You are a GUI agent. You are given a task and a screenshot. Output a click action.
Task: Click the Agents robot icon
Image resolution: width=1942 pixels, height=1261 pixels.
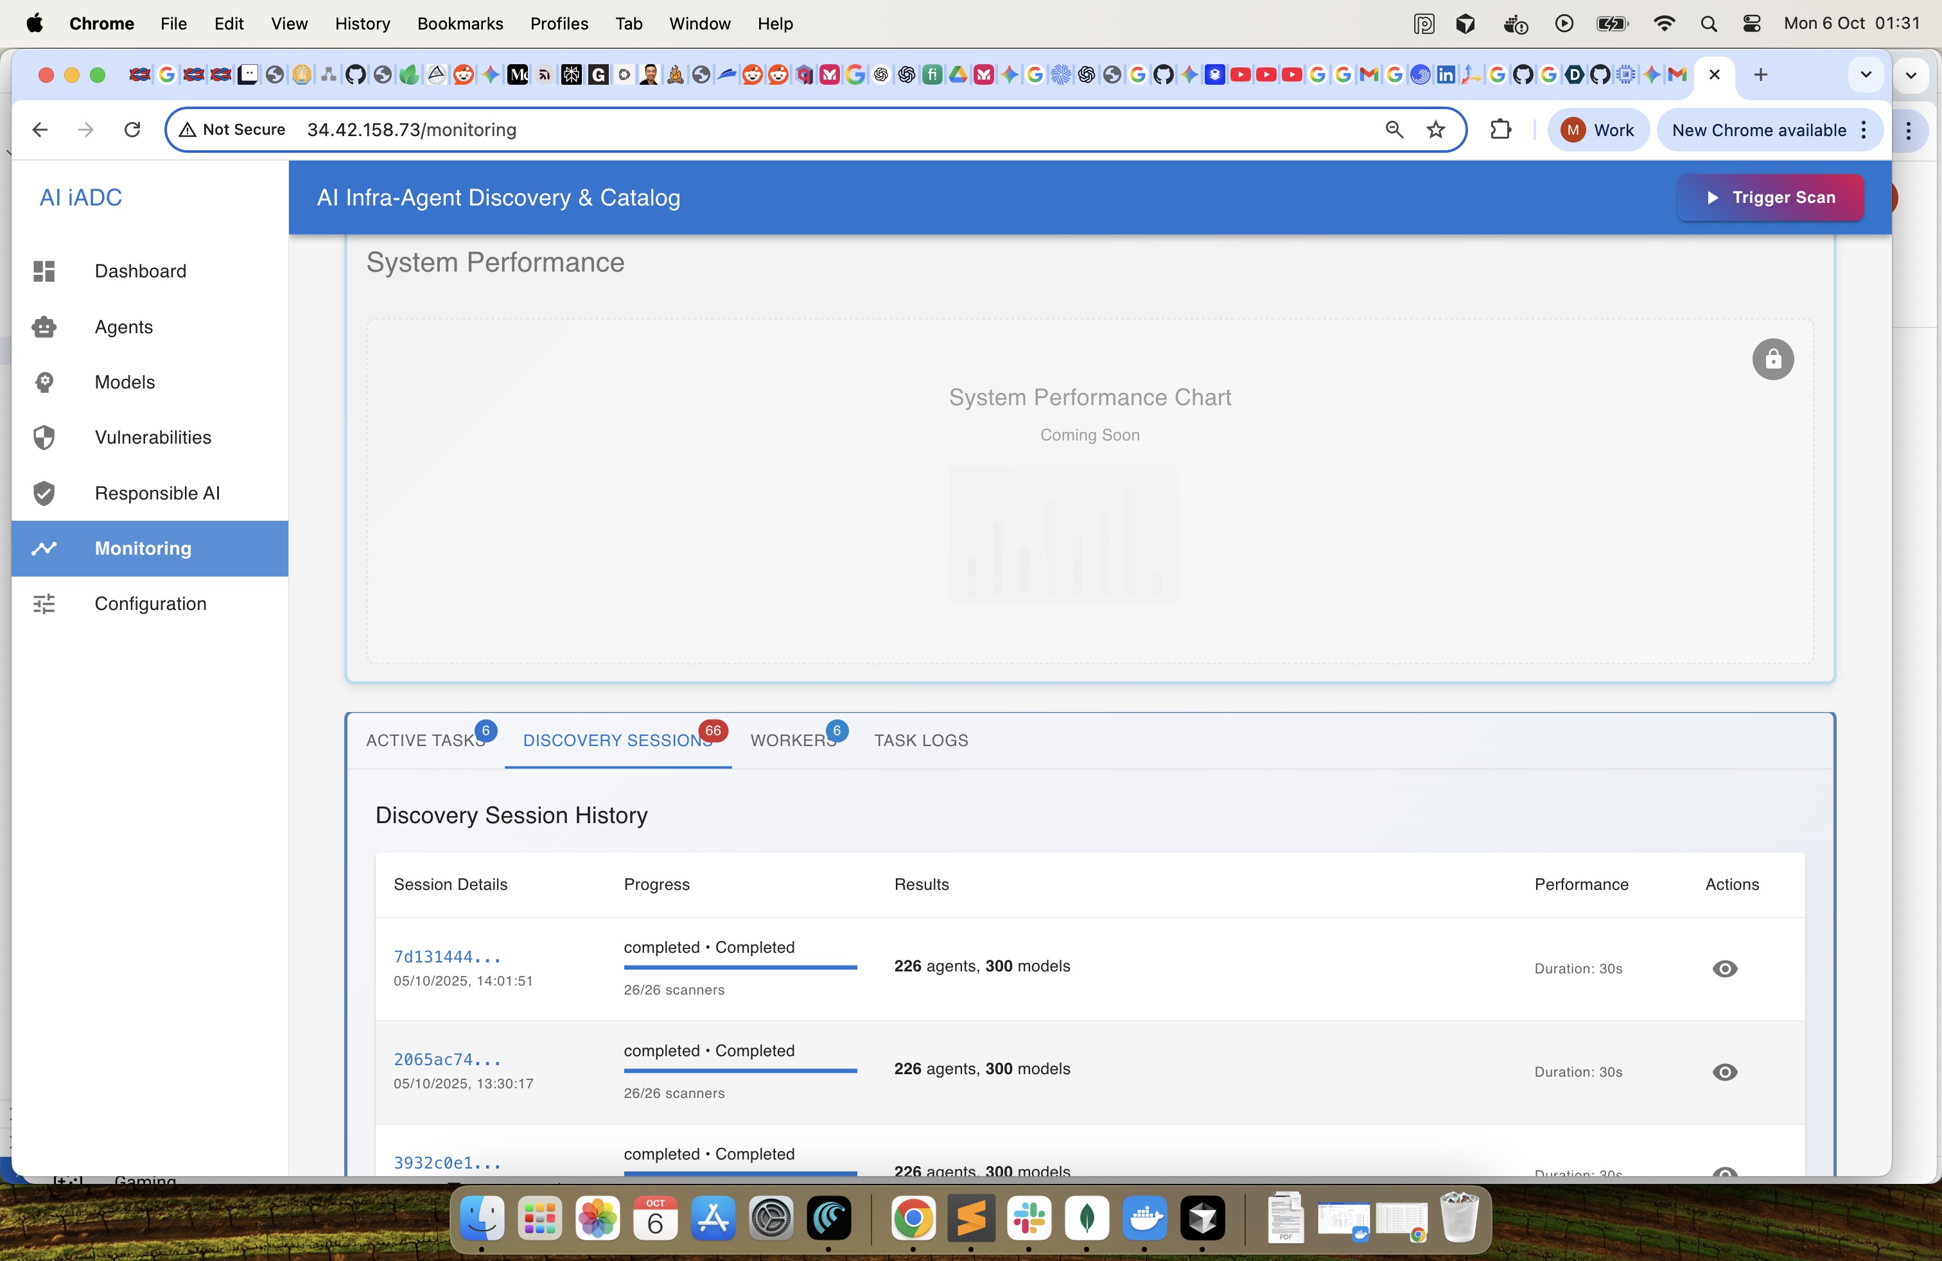[x=44, y=327]
